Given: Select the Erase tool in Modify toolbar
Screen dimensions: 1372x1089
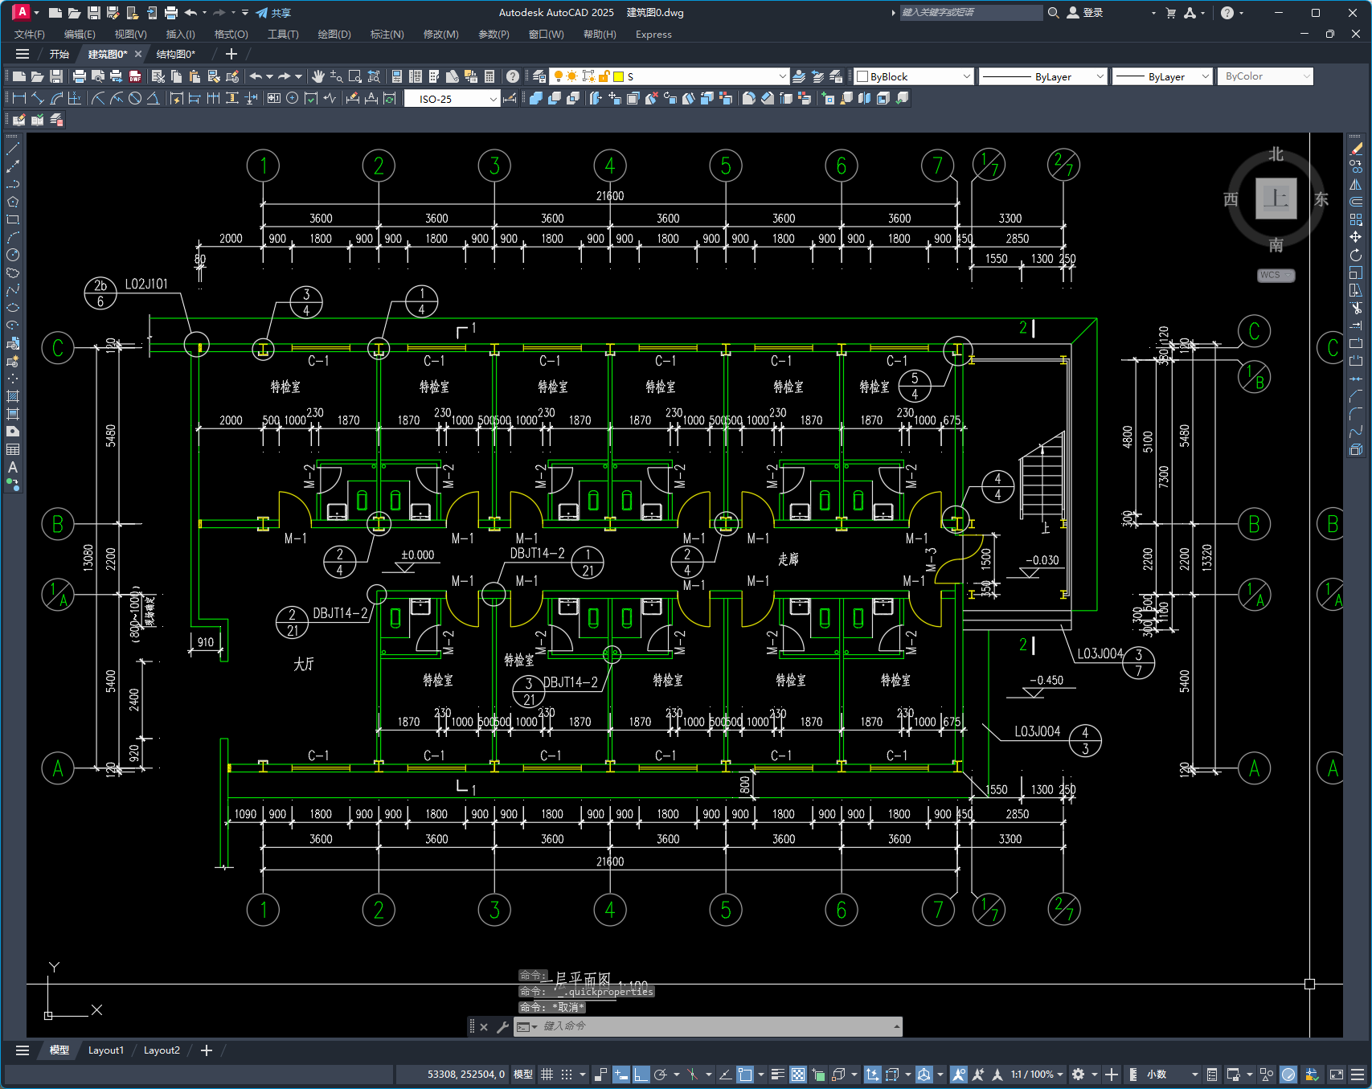Looking at the screenshot, I should tap(1356, 149).
